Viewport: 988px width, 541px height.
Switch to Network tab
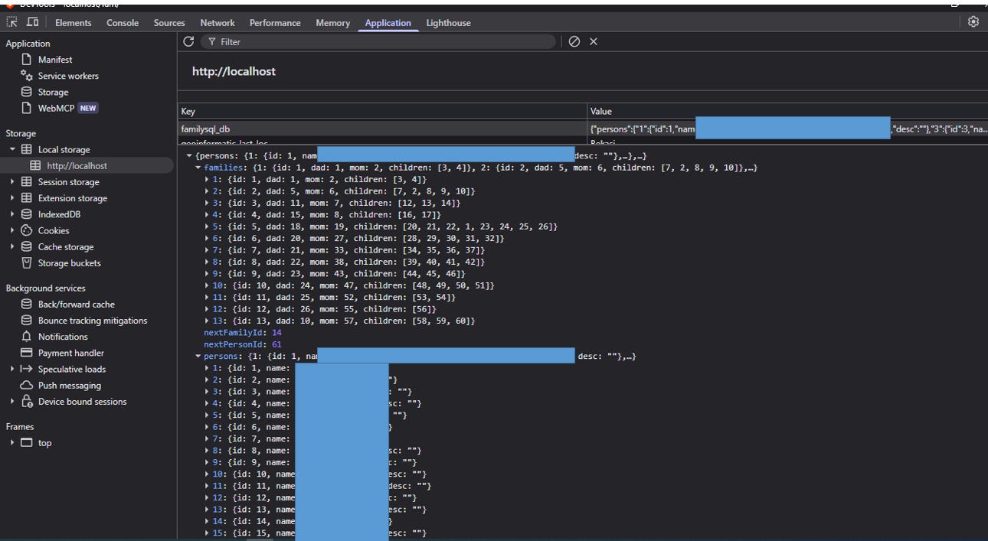(218, 23)
